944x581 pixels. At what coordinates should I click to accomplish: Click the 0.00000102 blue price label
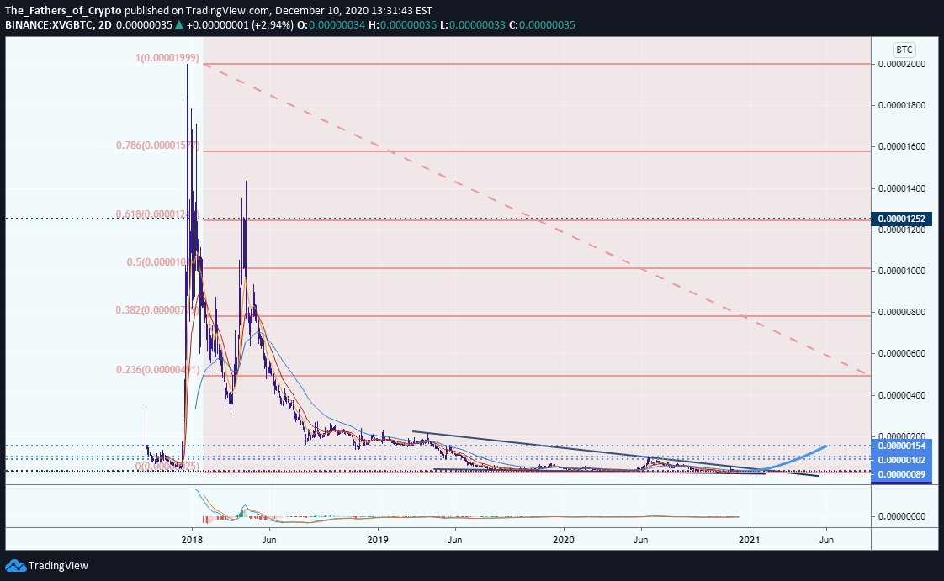click(x=901, y=460)
